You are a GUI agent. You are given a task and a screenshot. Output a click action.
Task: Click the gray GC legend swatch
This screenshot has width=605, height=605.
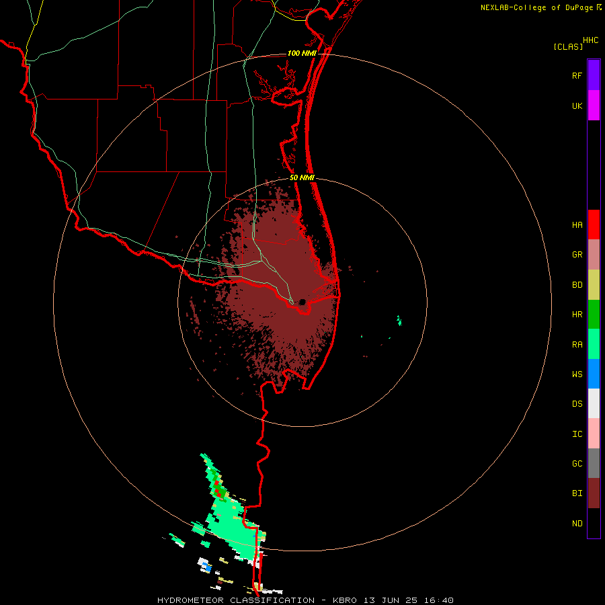click(594, 463)
